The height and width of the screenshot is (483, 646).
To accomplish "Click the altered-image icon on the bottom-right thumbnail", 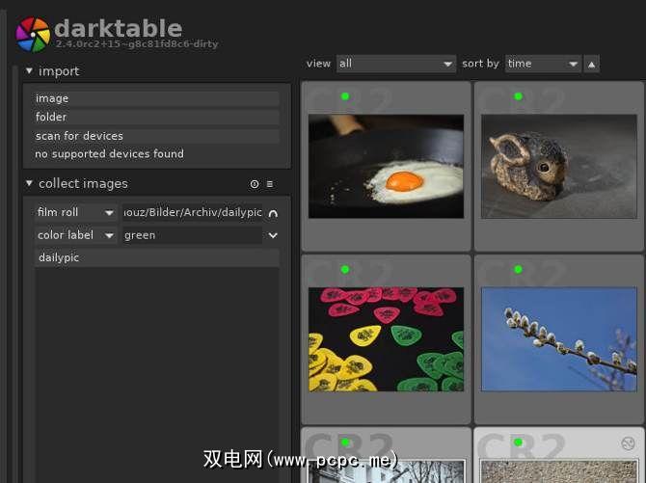I will pos(628,443).
